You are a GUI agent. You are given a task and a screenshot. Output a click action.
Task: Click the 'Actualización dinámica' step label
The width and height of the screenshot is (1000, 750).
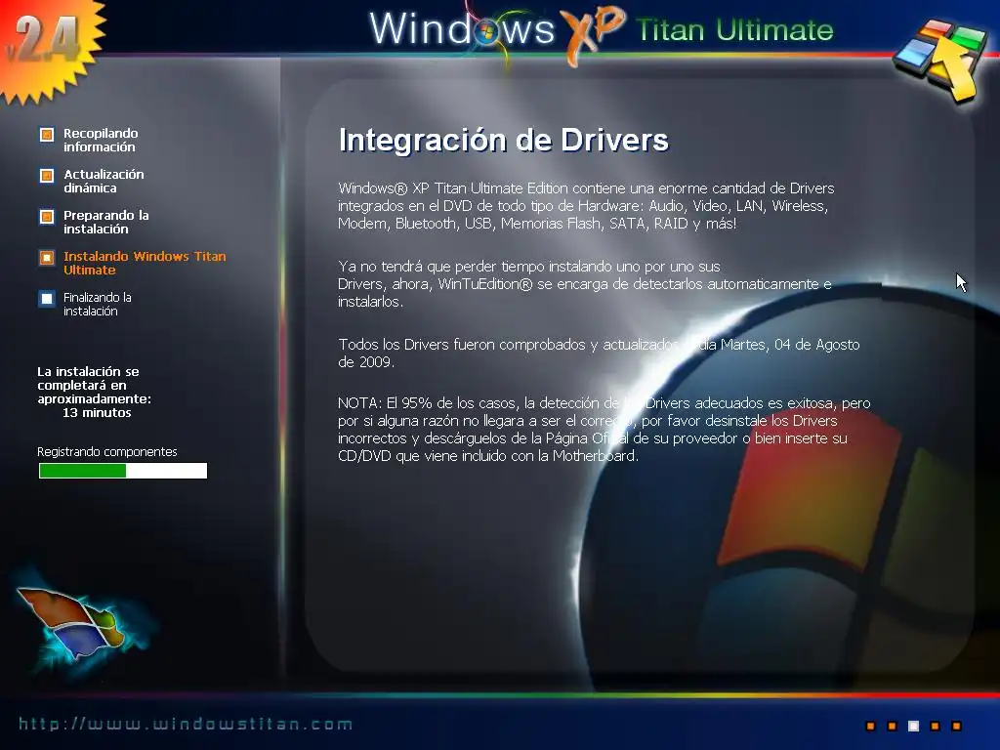coord(104,181)
